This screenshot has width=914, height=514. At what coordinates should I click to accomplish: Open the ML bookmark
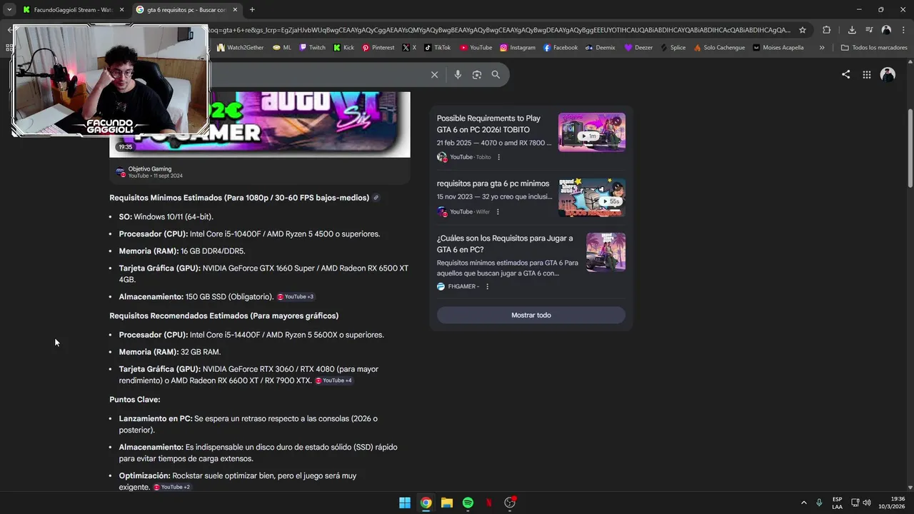pos(282,48)
